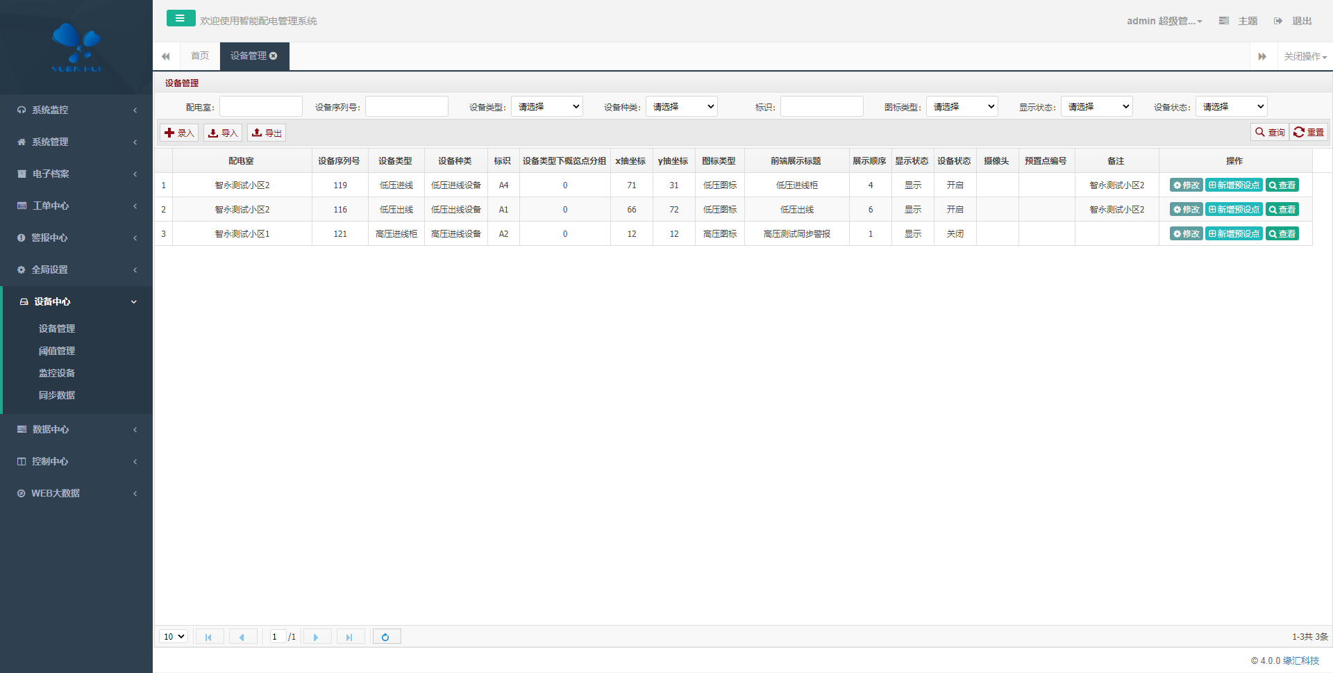Change the page size dropdown showing 10
Viewport: 1333px width, 673px height.
(174, 637)
